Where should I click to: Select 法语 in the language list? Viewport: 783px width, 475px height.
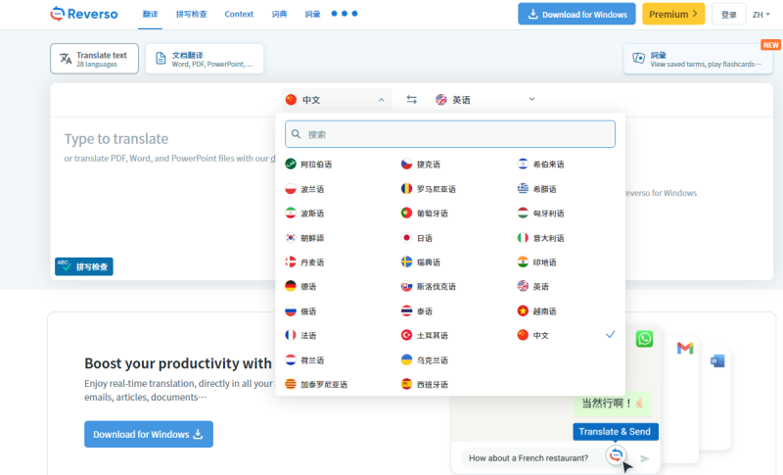(x=307, y=335)
